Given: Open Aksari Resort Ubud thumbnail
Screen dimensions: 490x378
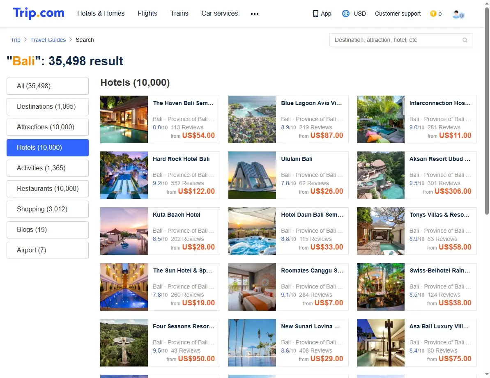Looking at the screenshot, I should pyautogui.click(x=381, y=175).
